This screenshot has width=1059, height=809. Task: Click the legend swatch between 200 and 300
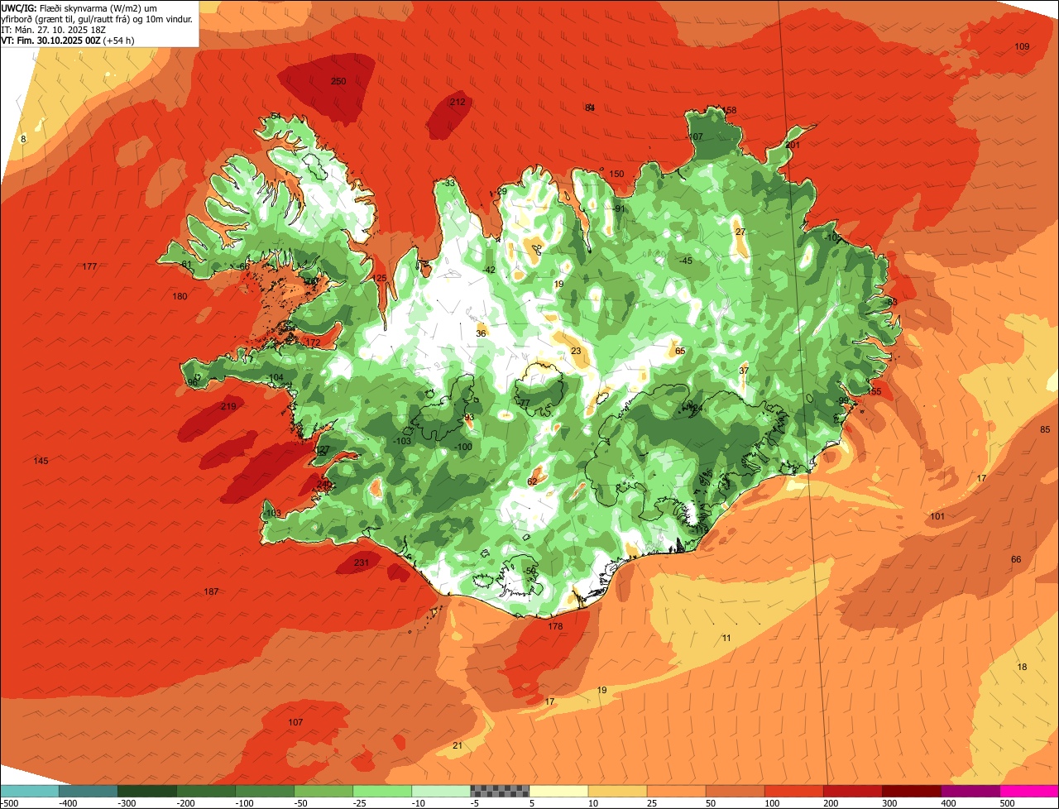click(852, 791)
